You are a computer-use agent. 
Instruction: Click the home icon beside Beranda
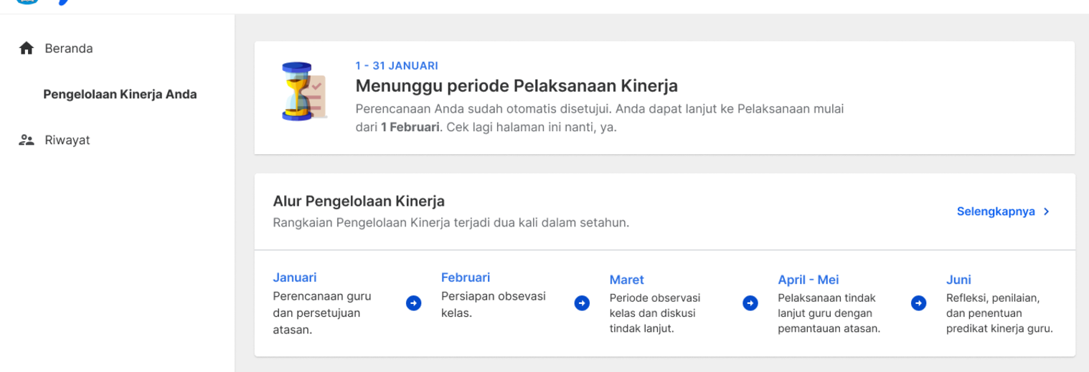click(x=27, y=49)
